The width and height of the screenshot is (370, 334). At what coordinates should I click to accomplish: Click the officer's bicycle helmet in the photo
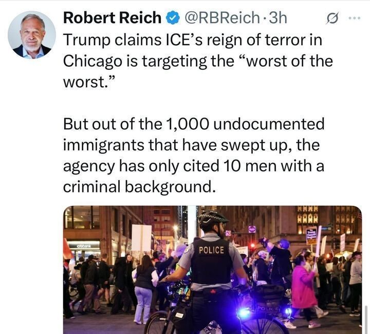tap(212, 218)
